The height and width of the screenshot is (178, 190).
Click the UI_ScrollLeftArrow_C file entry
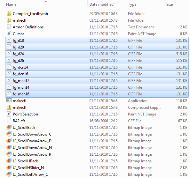pos(30,174)
